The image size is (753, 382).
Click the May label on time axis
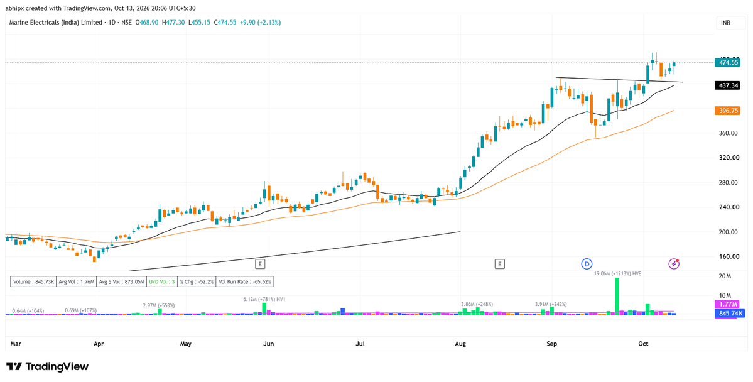tap(186, 344)
